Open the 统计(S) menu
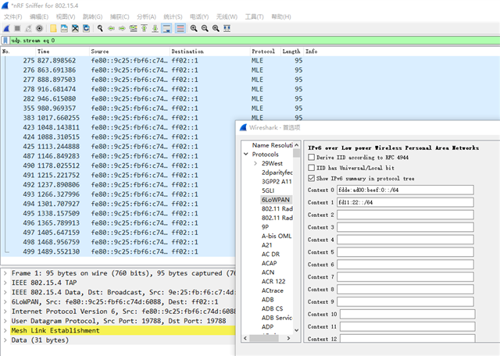 pos(173,16)
